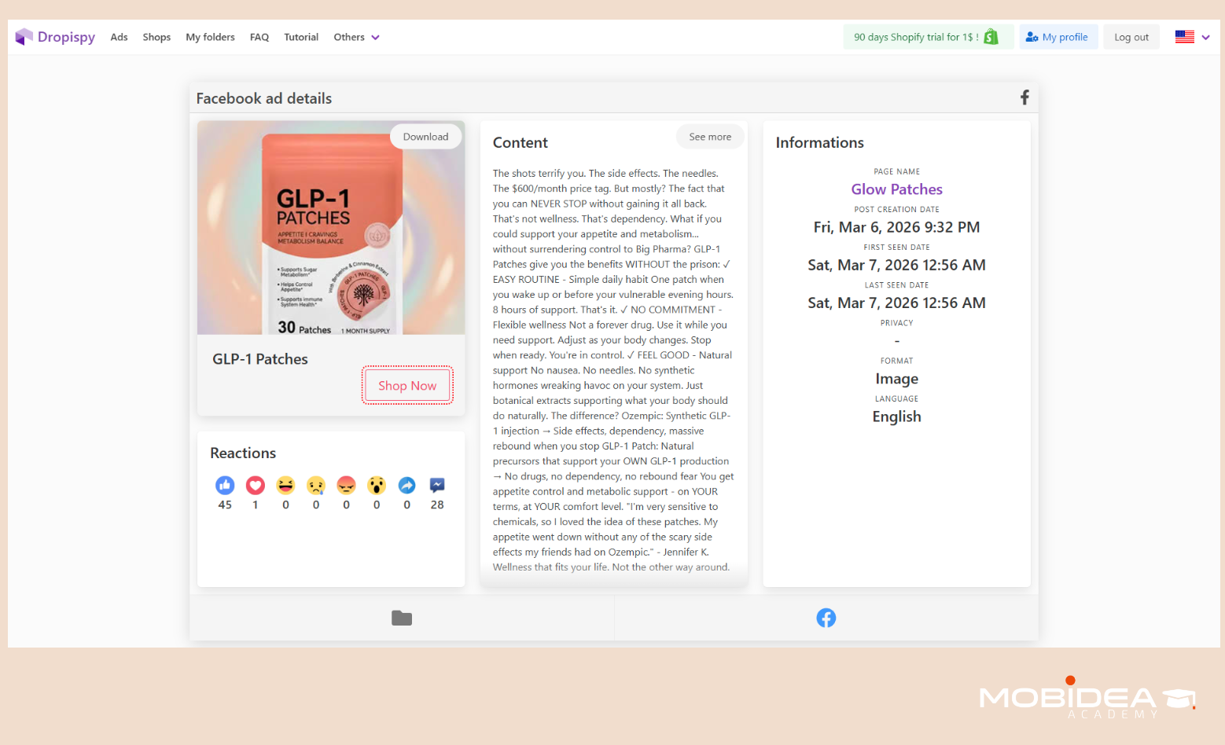Open the Messenger reaction icon showing 28
Image resolution: width=1225 pixels, height=745 pixels.
pos(437,485)
